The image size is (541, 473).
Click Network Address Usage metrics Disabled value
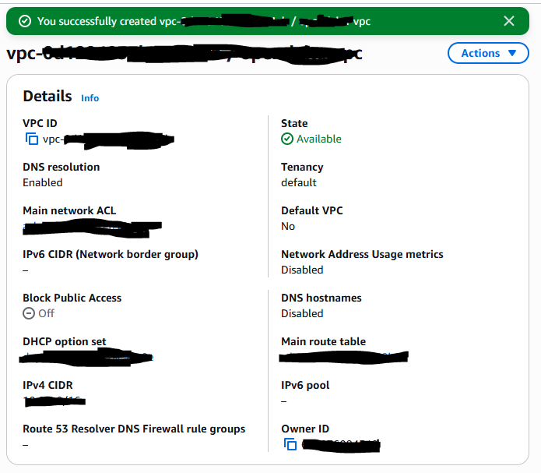point(302,270)
